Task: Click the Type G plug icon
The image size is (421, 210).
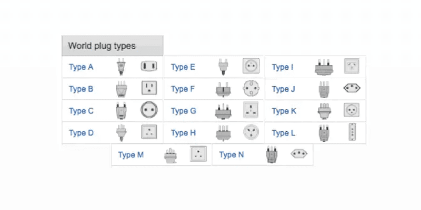Action: click(223, 111)
